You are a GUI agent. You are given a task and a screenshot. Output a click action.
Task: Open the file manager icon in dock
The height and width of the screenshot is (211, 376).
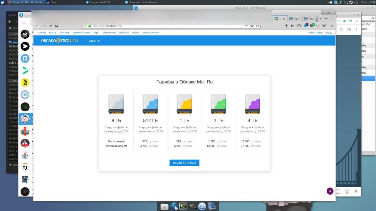pyautogui.click(x=164, y=206)
